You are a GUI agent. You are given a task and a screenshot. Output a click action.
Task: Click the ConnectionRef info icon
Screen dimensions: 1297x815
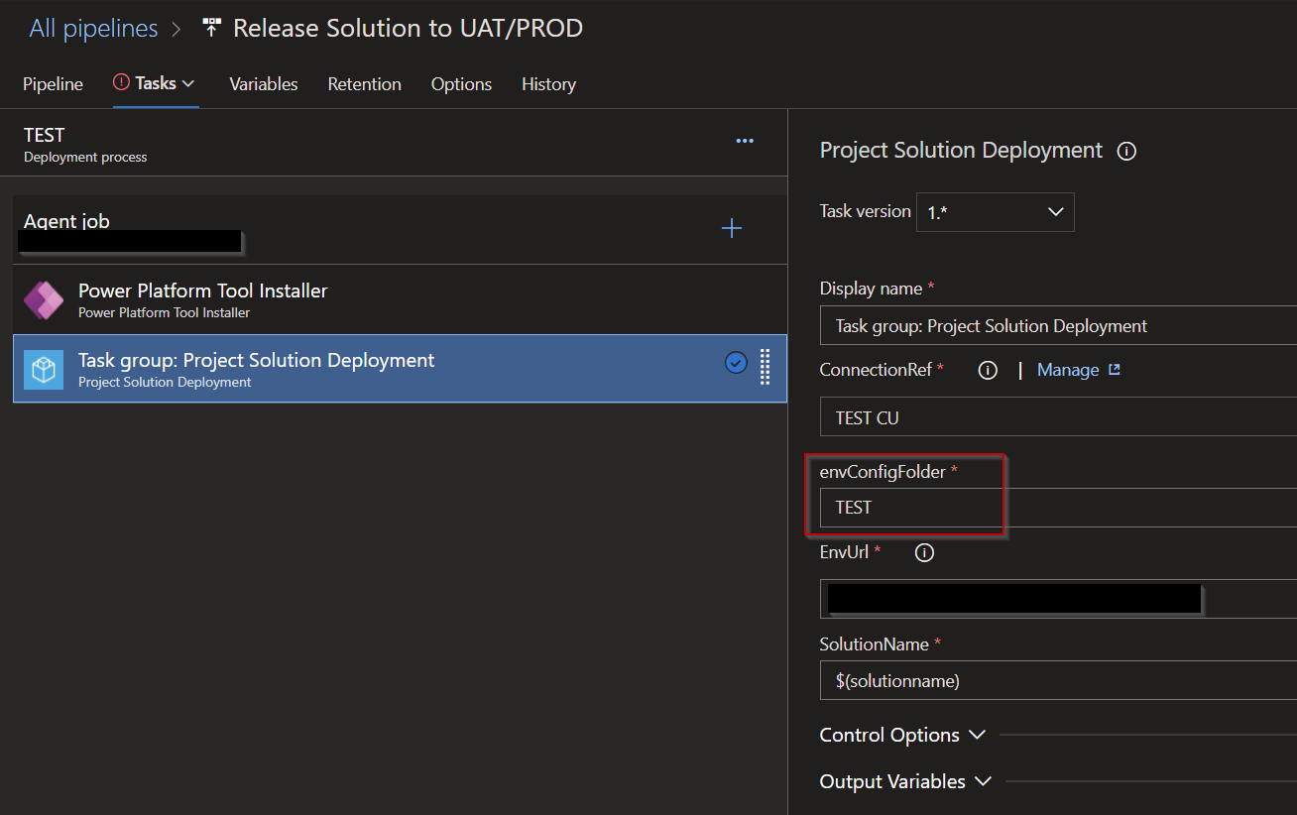tap(988, 370)
